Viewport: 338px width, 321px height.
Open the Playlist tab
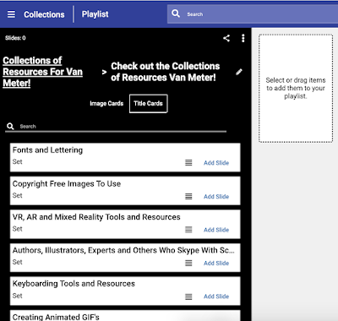[x=95, y=14]
